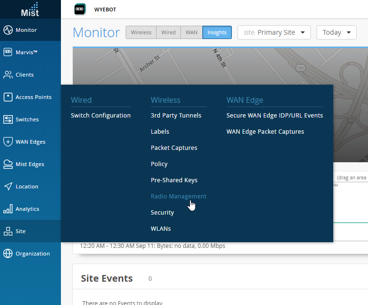Click the WYEBOT robot avatar icon
Screen dimensions: 368x305
80,10
